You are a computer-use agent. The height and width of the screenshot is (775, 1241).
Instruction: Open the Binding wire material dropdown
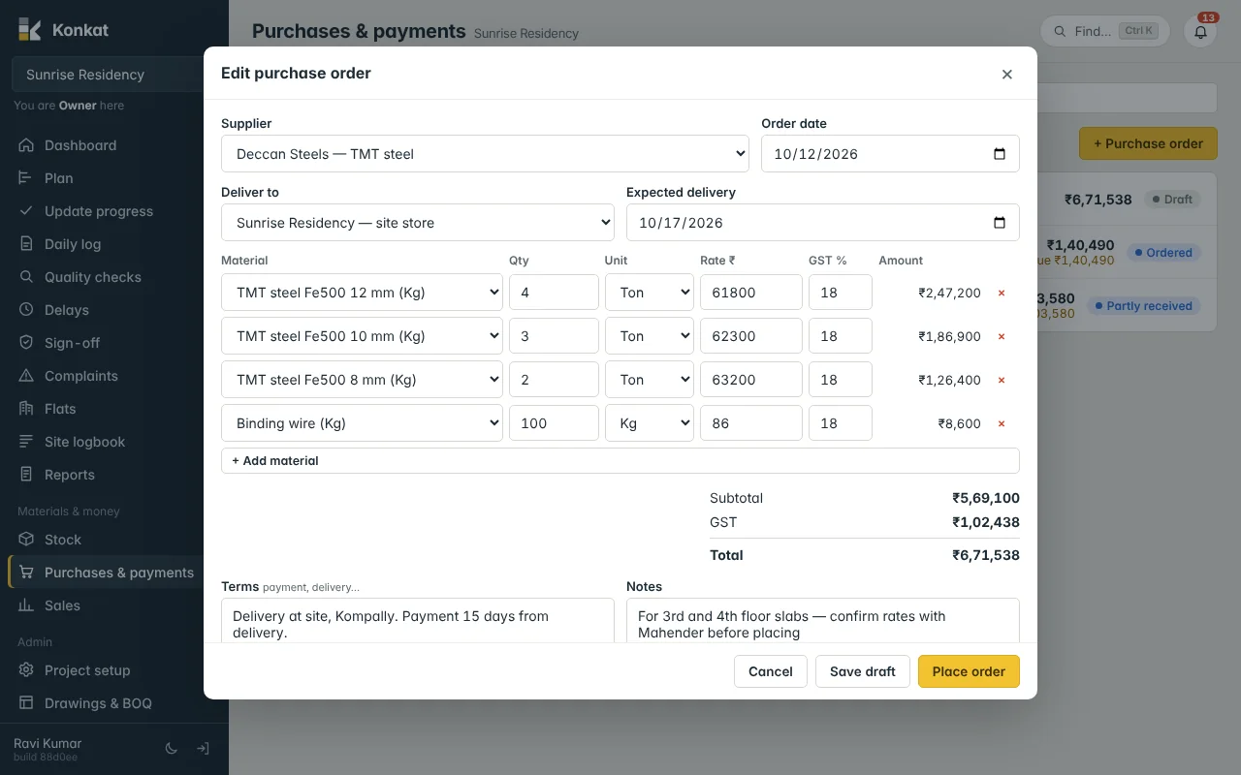(x=362, y=423)
